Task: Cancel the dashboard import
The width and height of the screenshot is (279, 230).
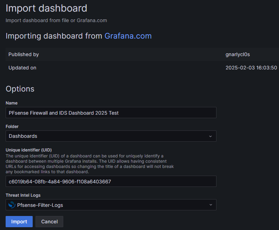Action: (x=49, y=222)
